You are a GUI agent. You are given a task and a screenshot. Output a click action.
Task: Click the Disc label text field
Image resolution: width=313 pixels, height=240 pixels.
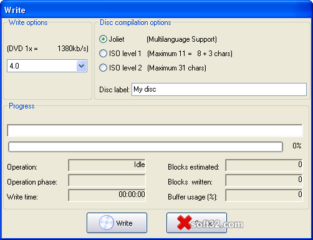219,90
